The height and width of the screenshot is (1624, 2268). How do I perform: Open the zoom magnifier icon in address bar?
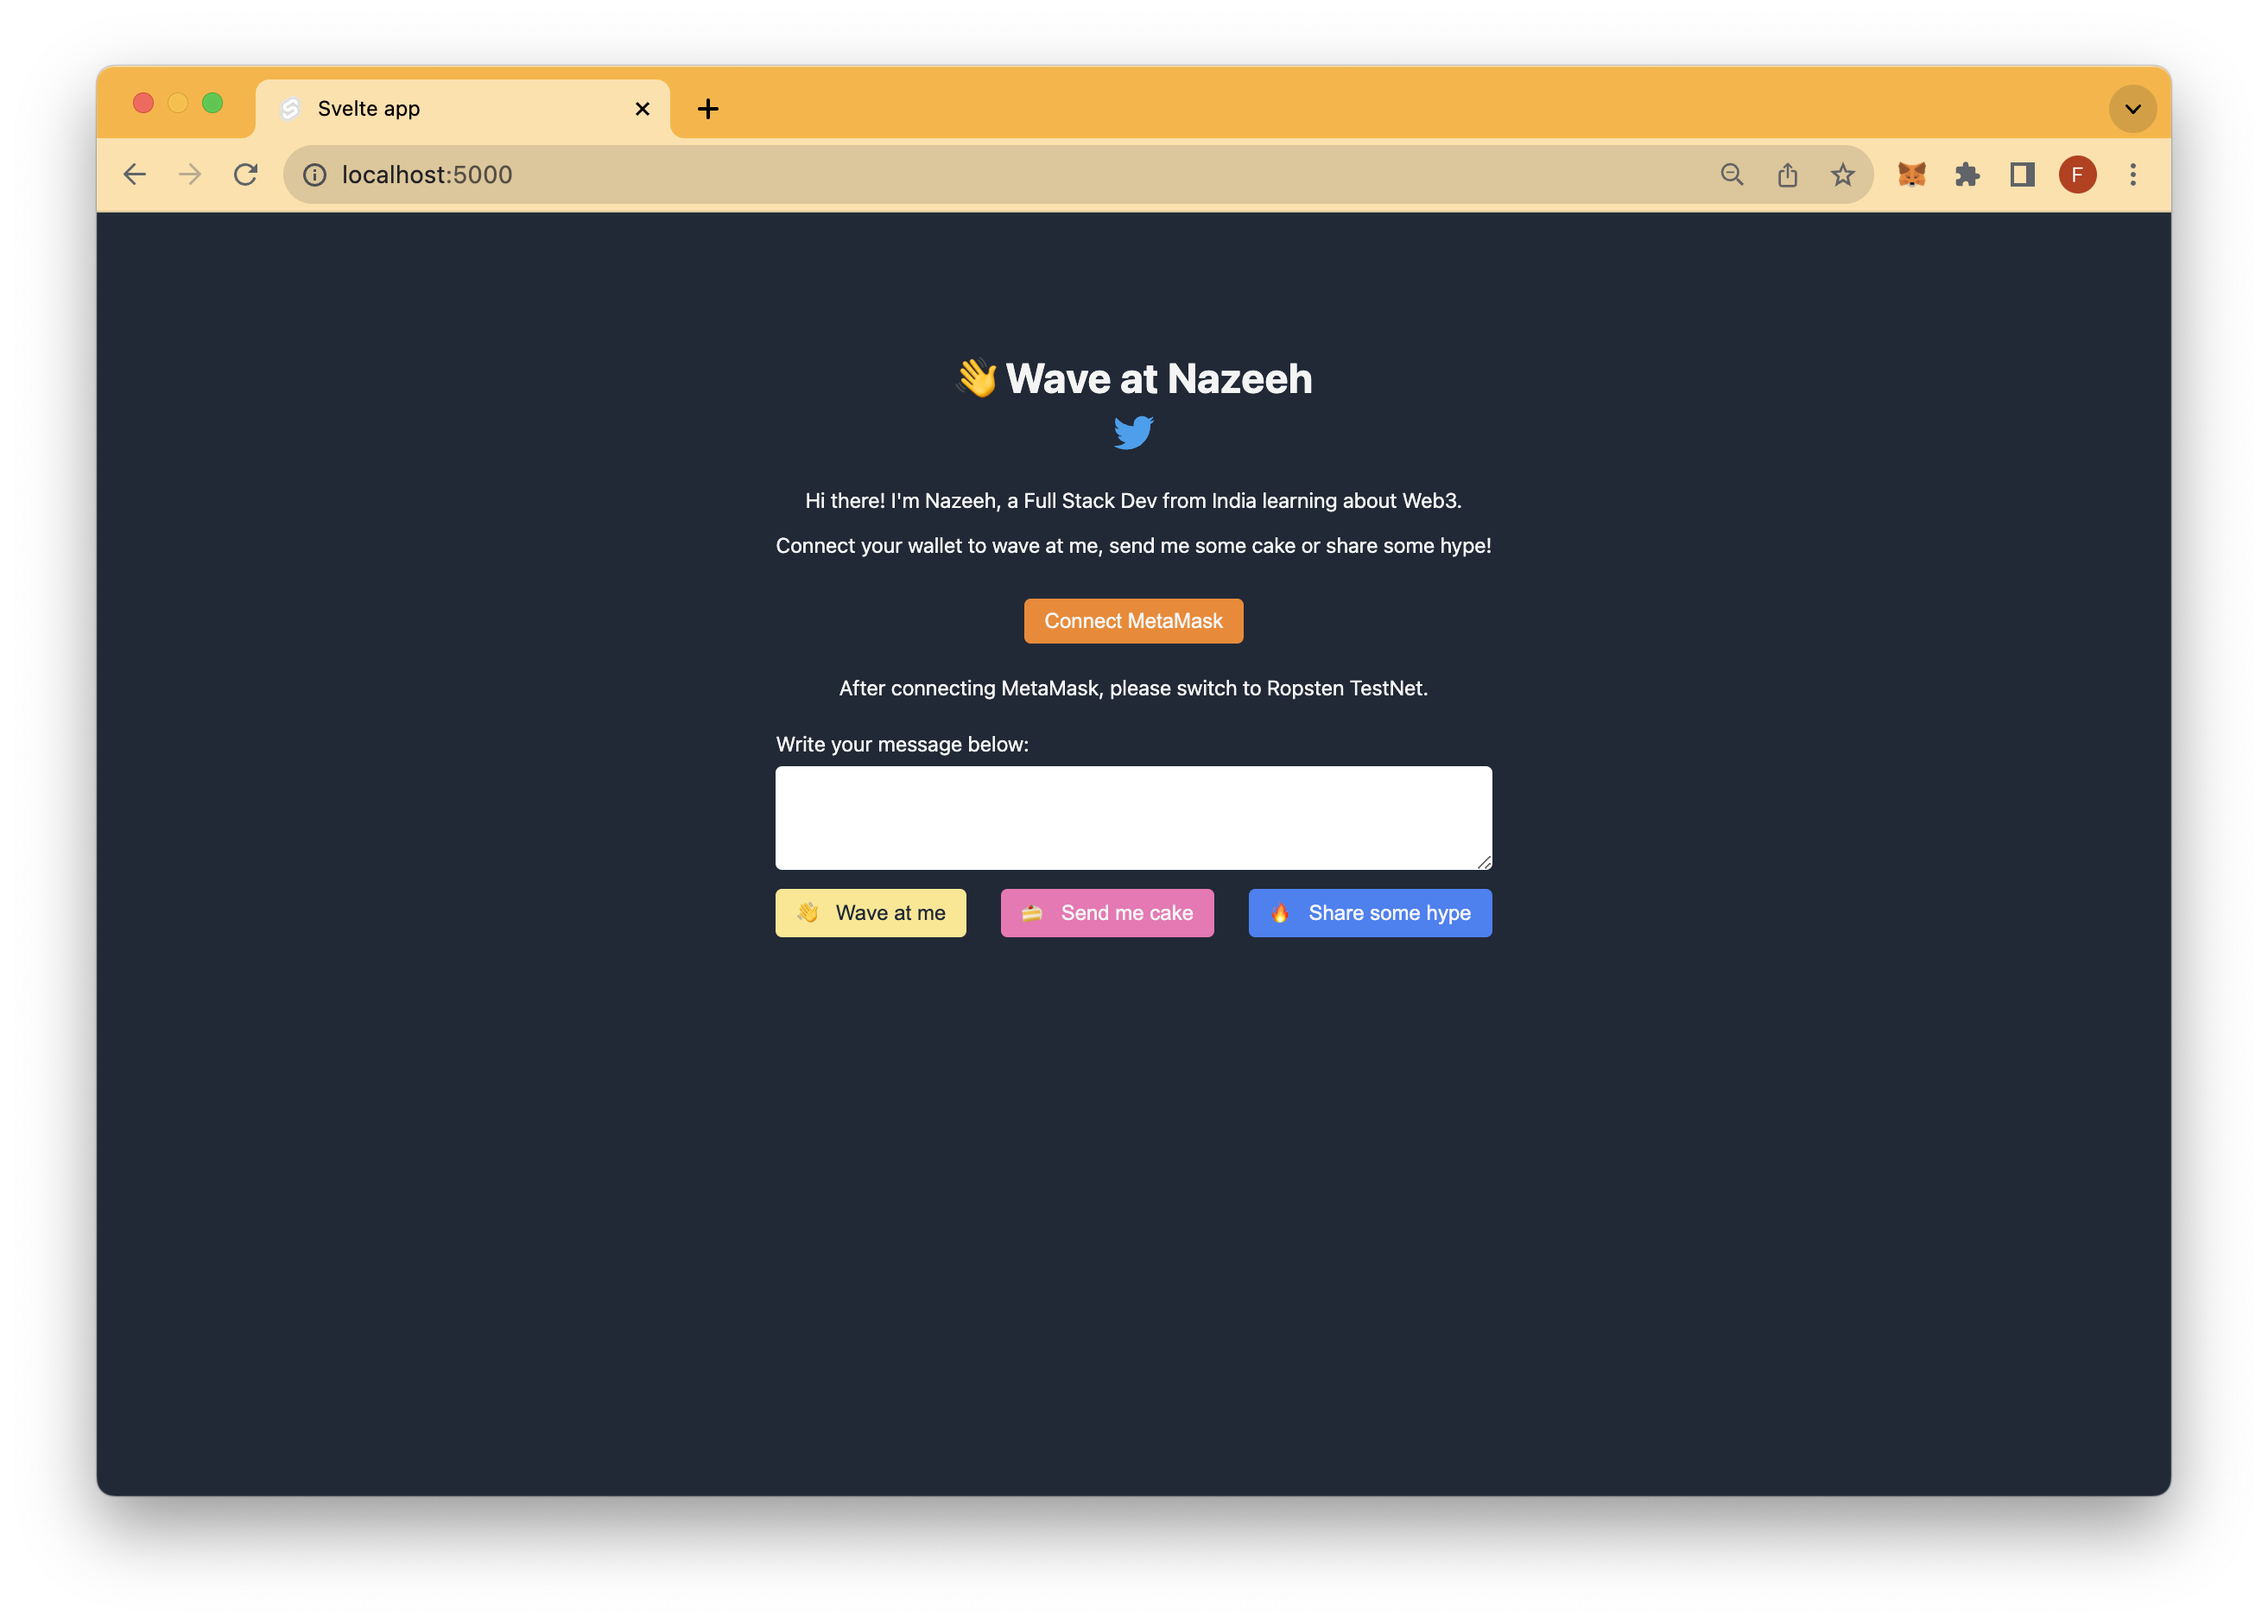pos(1732,175)
